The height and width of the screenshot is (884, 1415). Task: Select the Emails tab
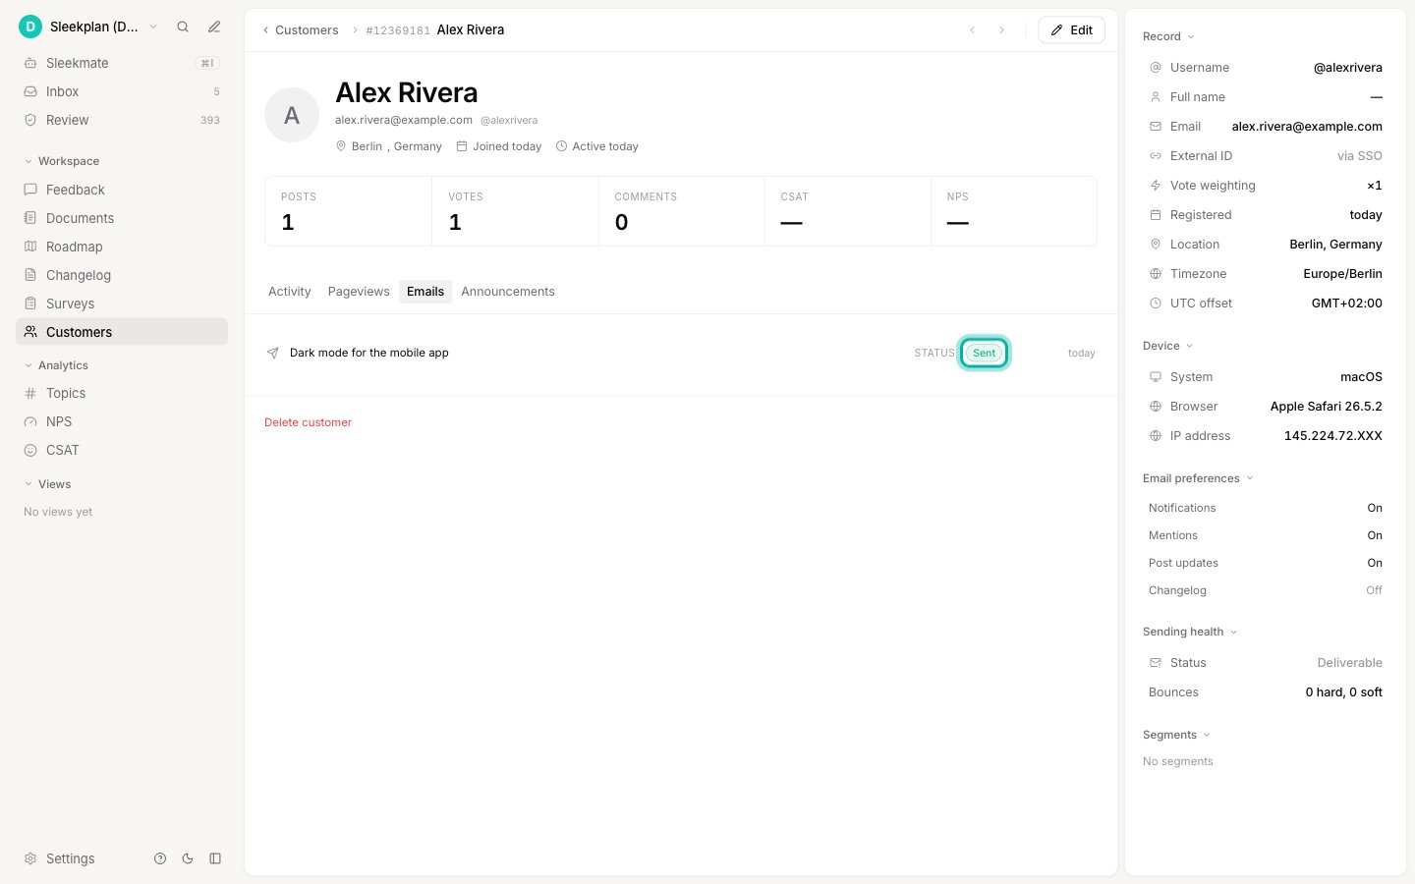425,292
